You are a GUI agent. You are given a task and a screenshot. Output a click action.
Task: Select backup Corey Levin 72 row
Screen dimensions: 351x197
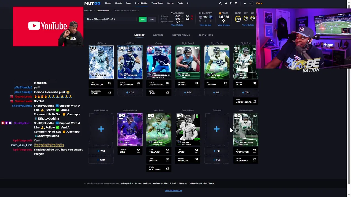tap(159, 92)
